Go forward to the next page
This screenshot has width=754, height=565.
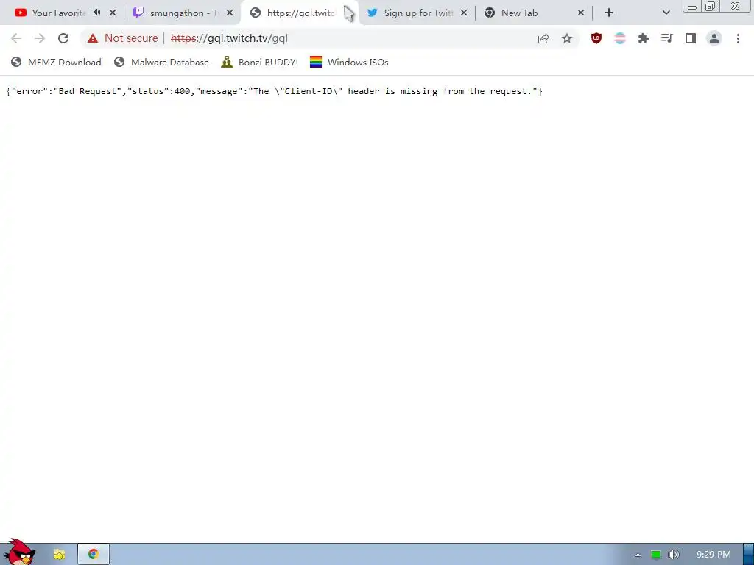coord(40,38)
